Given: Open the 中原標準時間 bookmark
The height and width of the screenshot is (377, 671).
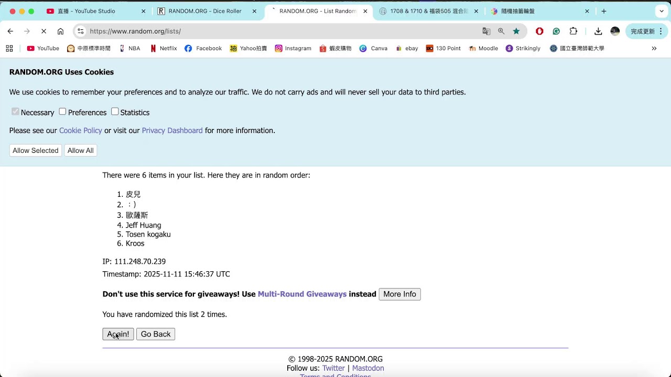Looking at the screenshot, I should 89,48.
